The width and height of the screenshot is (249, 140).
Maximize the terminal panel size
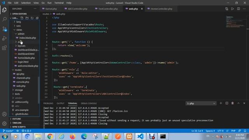(x=238, y=103)
